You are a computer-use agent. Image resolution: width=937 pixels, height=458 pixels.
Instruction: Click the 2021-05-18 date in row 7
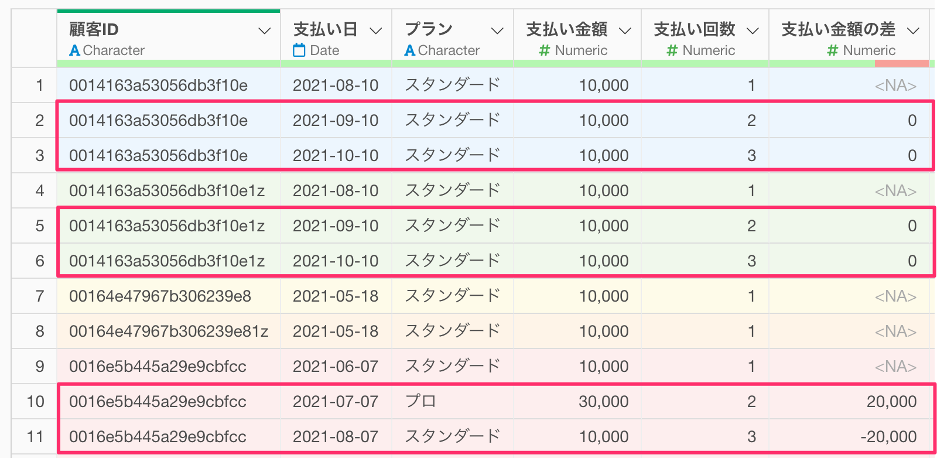click(x=336, y=296)
